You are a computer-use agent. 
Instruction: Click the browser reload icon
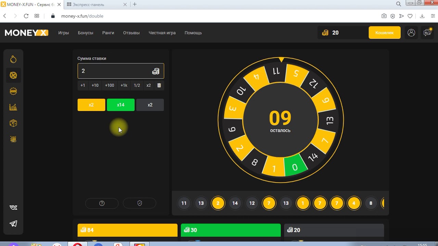point(26,16)
